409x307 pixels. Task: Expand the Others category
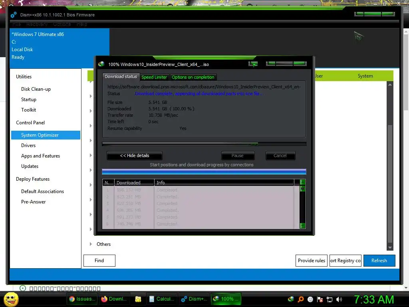91,244
